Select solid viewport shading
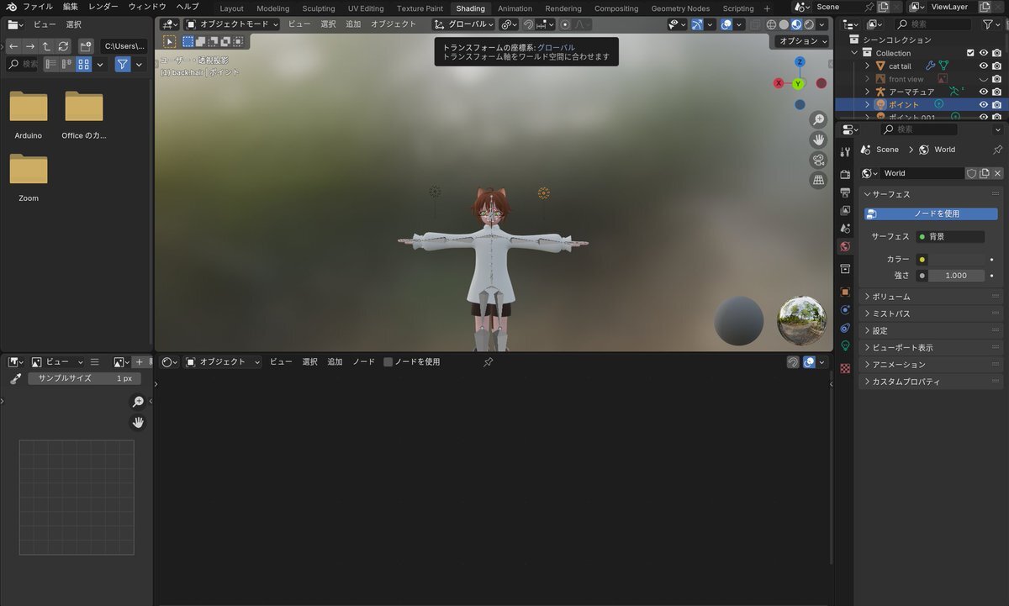This screenshot has width=1009, height=606. pos(784,24)
